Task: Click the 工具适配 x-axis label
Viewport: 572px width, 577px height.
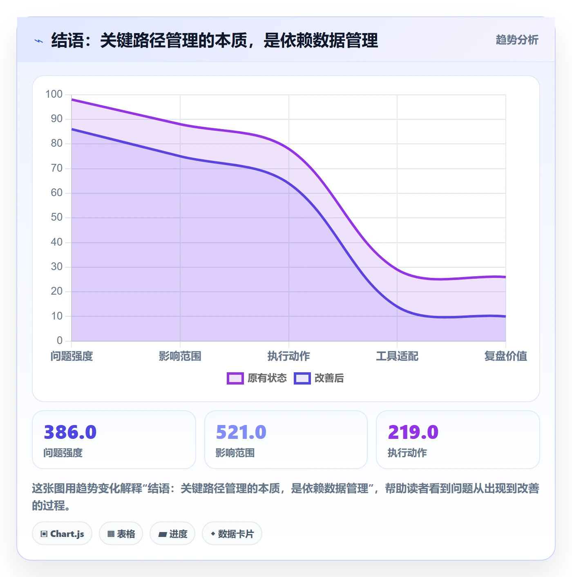Action: click(397, 356)
